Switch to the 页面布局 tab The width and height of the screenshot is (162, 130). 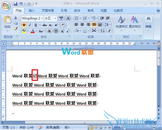click(x=48, y=10)
